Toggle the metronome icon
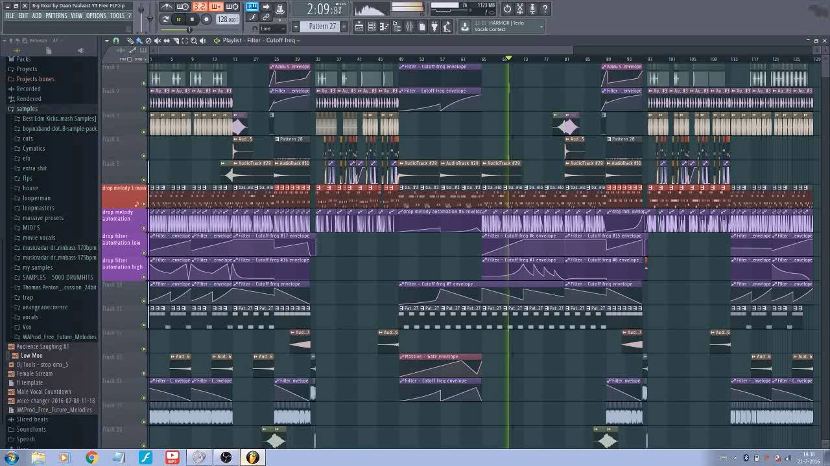This screenshot has width=830, height=466. click(166, 6)
